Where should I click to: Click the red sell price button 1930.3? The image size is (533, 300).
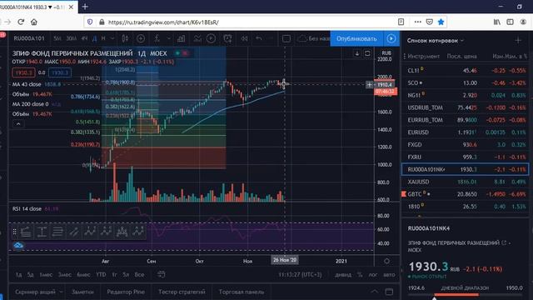point(23,72)
